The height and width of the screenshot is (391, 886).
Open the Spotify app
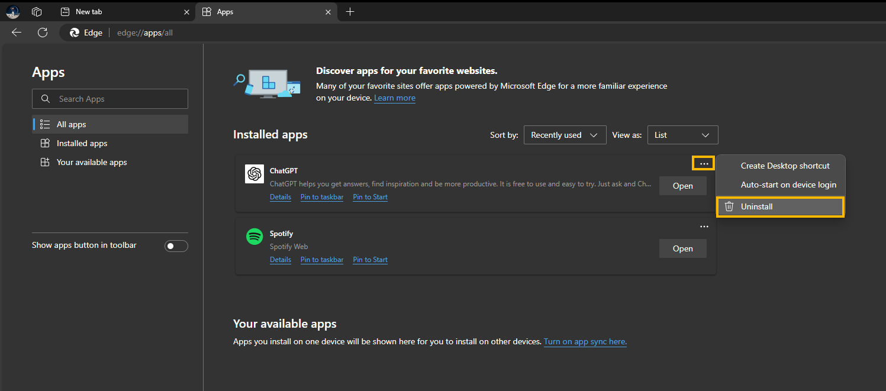(683, 248)
